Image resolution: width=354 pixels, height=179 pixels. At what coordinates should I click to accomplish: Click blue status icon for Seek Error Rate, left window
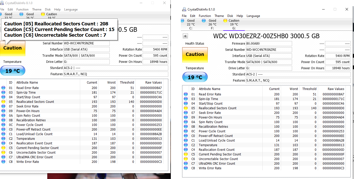(3, 106)
